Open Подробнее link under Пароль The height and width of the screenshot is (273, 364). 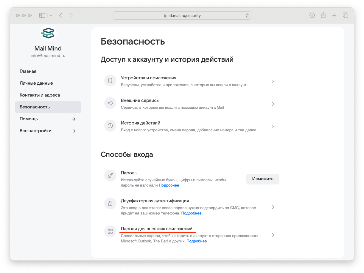pyautogui.click(x=169, y=185)
